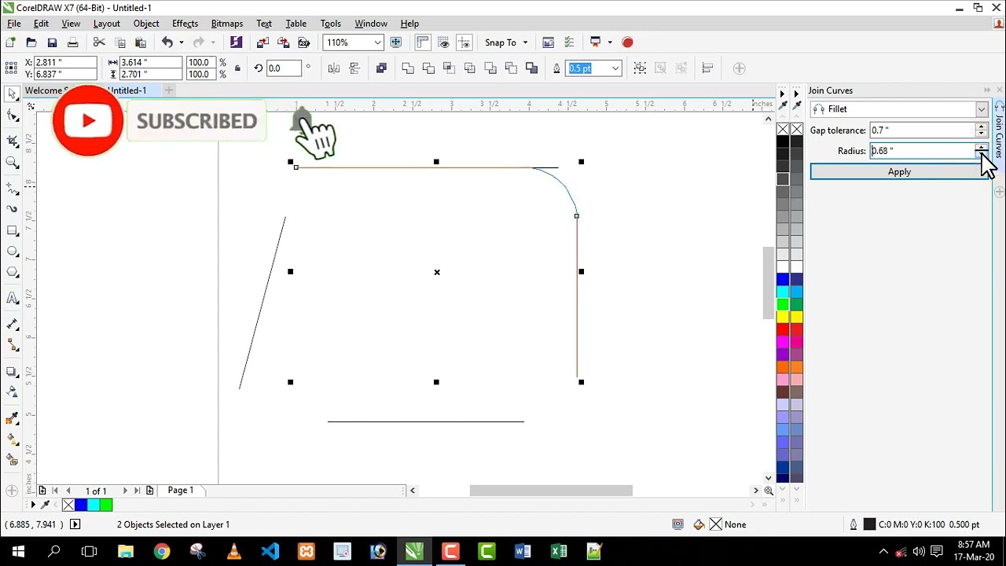The height and width of the screenshot is (566, 1006).
Task: Click the Gap tolerance input field
Action: pyautogui.click(x=922, y=130)
